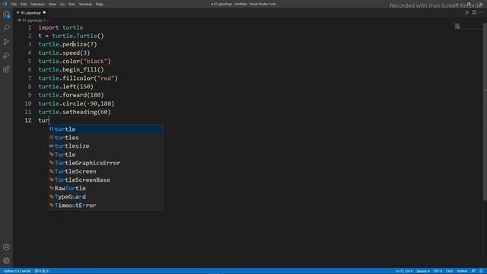This screenshot has width=487, height=274.
Task: Split the editor to the right
Action: point(474,12)
